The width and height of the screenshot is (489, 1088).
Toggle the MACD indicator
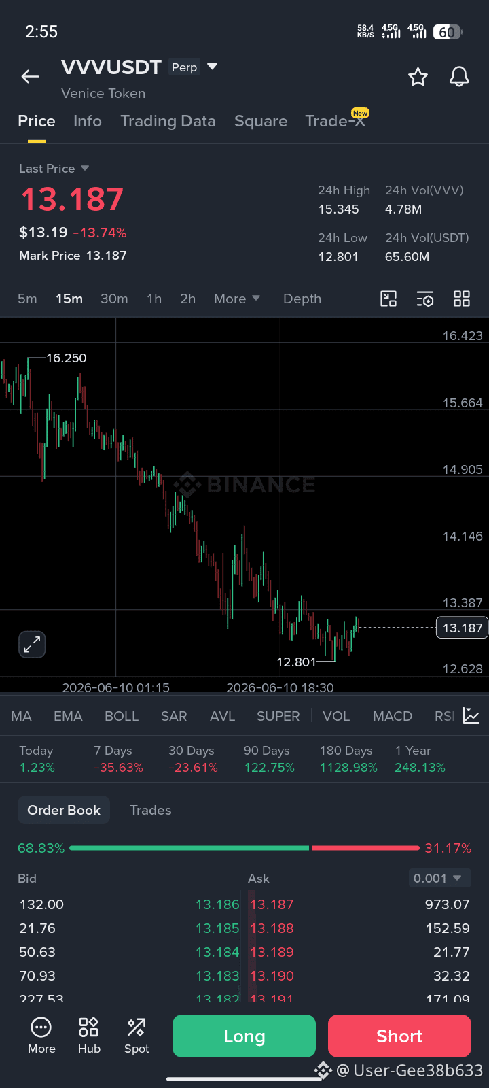(393, 716)
